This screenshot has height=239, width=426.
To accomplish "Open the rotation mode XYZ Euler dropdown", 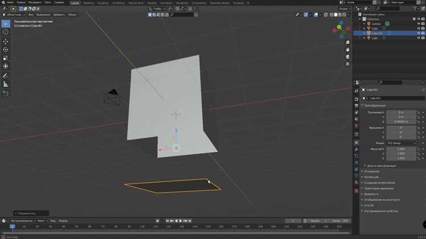I will (x=401, y=143).
